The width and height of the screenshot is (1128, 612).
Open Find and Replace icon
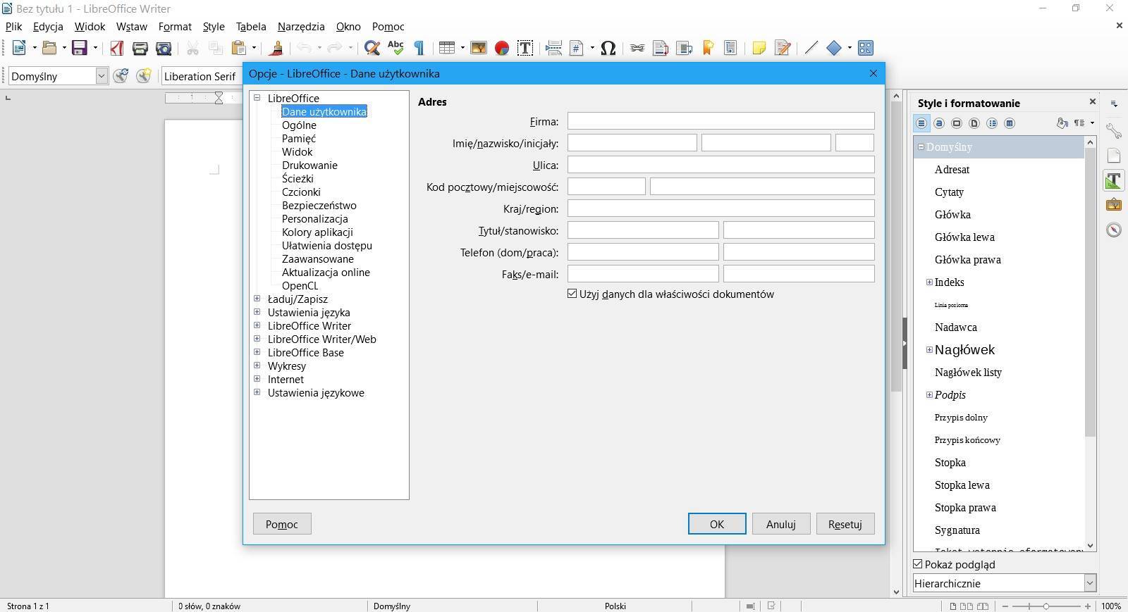click(x=372, y=48)
